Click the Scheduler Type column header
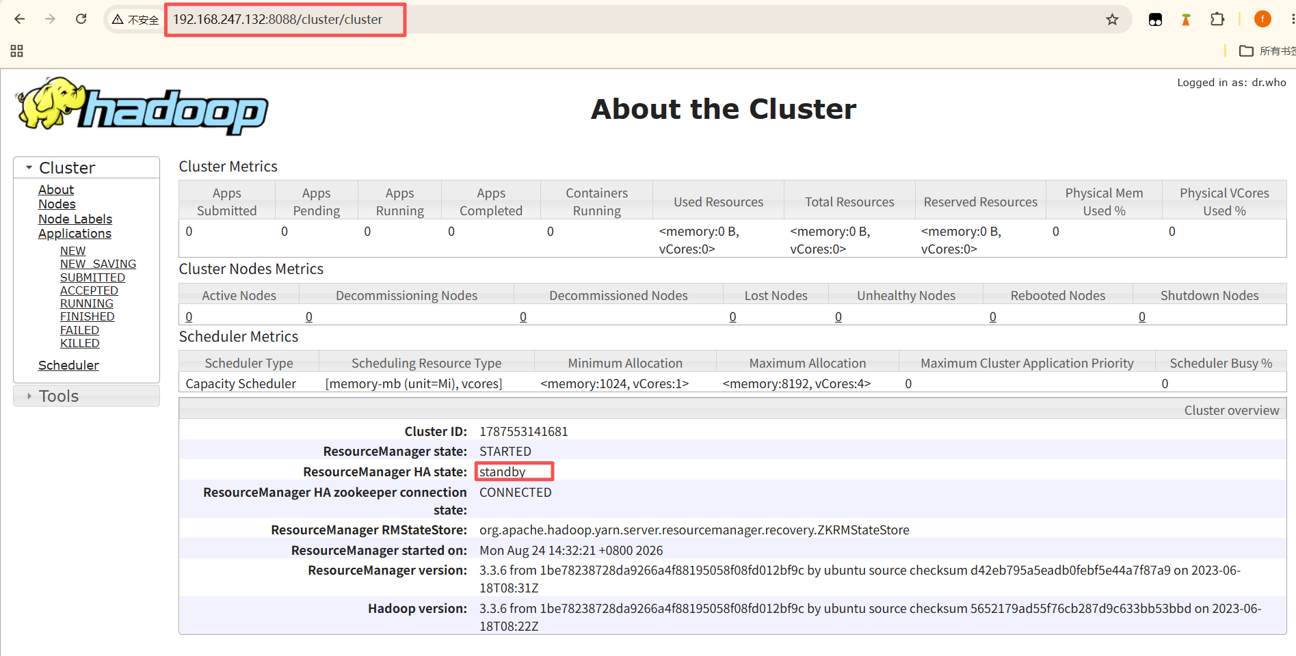Image resolution: width=1296 pixels, height=656 pixels. coord(249,363)
